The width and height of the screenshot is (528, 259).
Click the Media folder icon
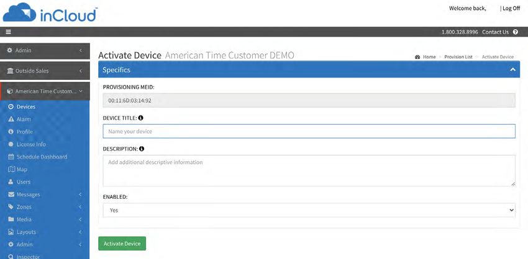[x=11, y=219]
